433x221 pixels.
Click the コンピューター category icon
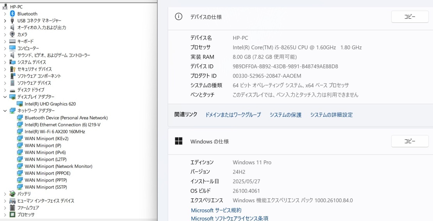tap(12, 48)
